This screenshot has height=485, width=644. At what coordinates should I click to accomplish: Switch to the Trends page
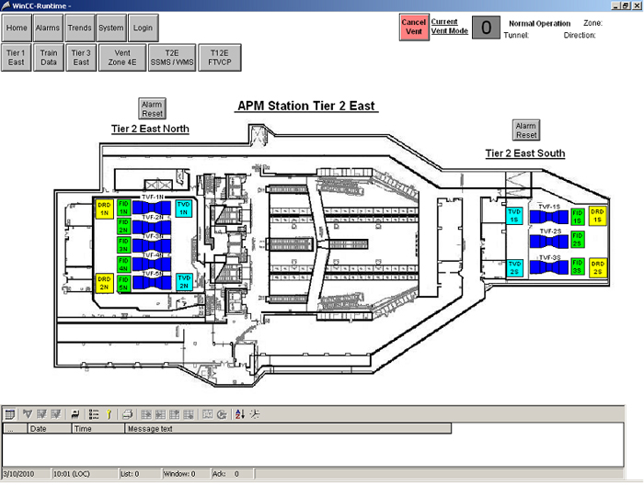(79, 28)
